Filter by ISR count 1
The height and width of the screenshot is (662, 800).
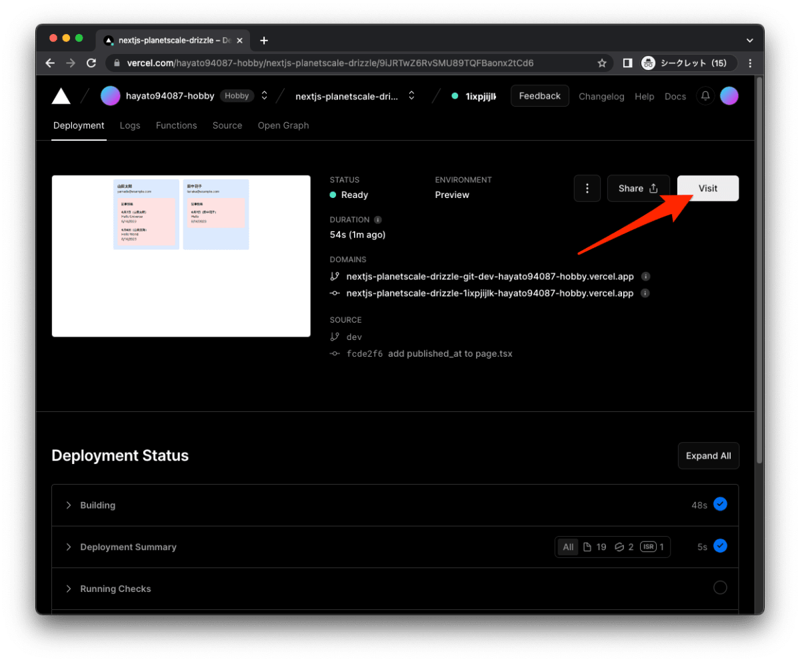click(x=652, y=547)
